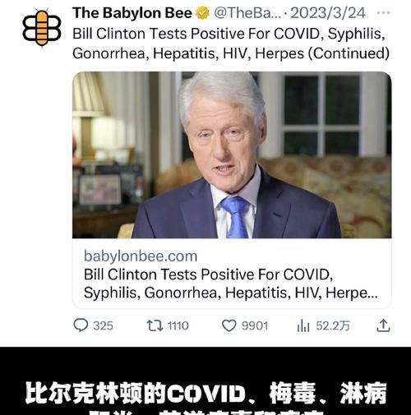Click the @TheBa... handle
The width and height of the screenshot is (411, 415).
pos(247,13)
